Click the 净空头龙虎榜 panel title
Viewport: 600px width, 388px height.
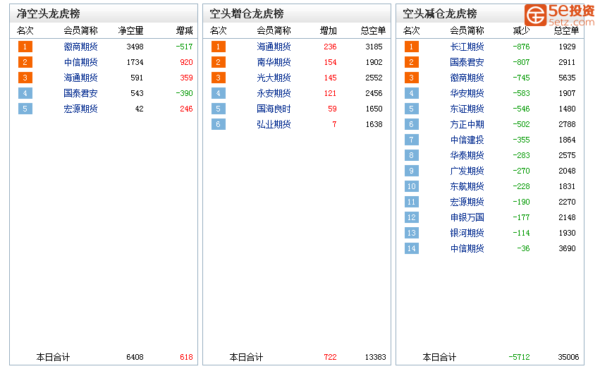click(48, 14)
